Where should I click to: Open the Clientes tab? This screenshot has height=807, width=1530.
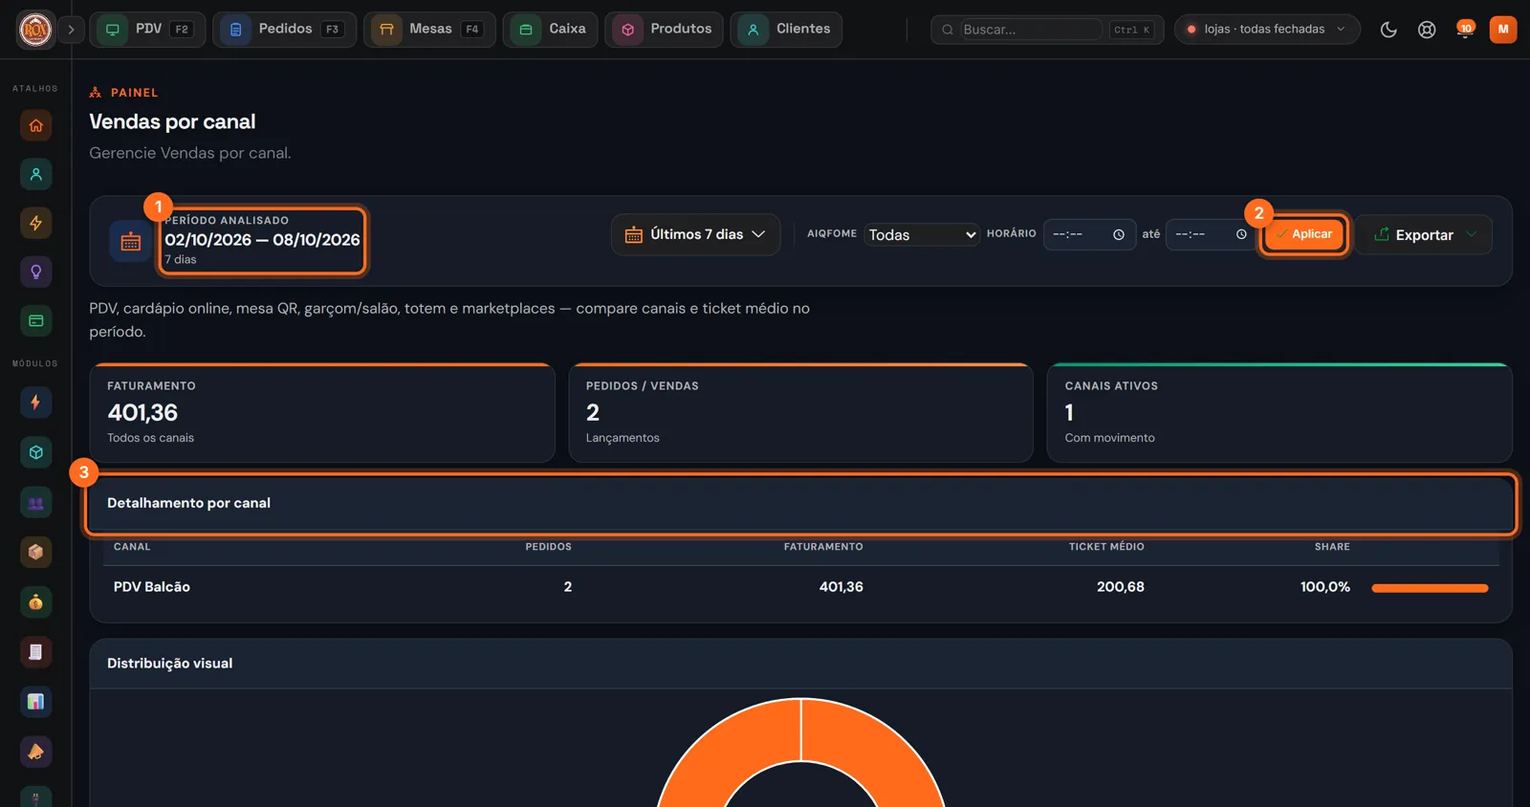(x=786, y=30)
